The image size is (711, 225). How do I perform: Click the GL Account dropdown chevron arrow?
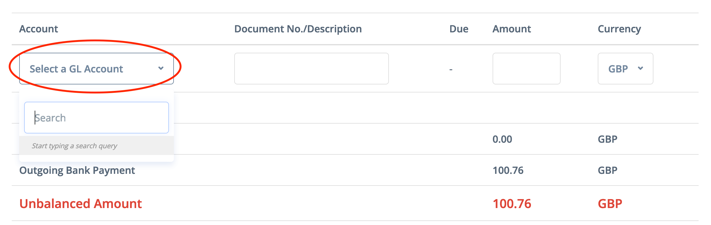pyautogui.click(x=161, y=68)
